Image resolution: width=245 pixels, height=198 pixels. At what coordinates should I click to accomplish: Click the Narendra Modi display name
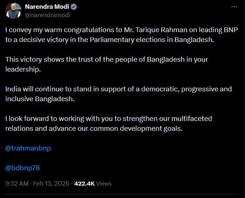(x=47, y=7)
